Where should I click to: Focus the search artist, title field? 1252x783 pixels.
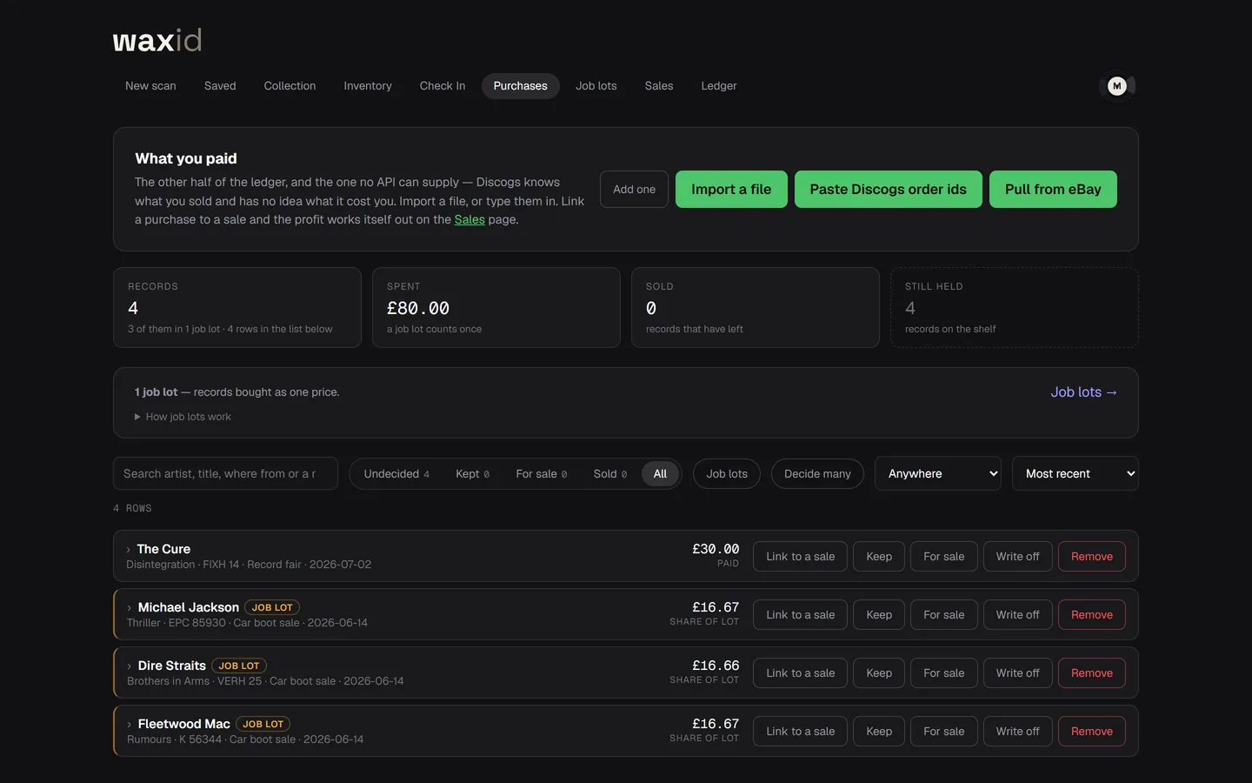coord(225,473)
